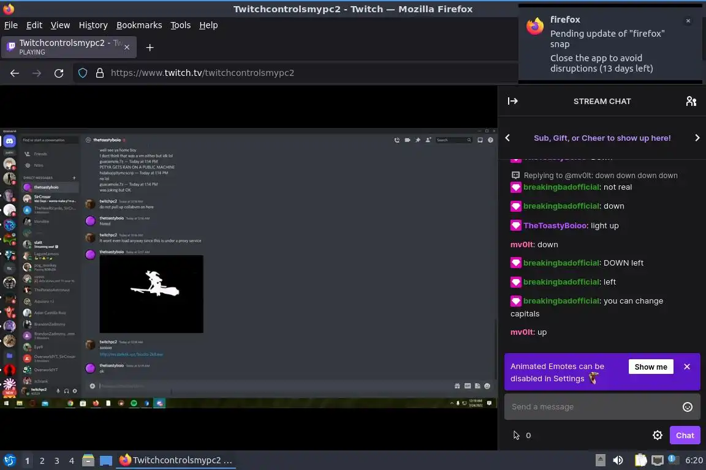This screenshot has height=470, width=706.
Task: Click breakingbadofficial name on 'DOWN left' message
Action: click(x=561, y=263)
